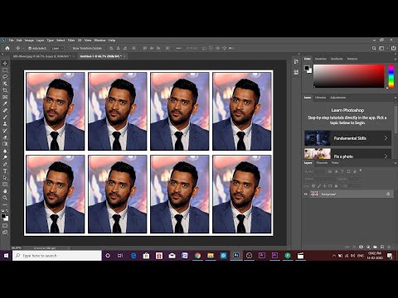The image size is (398, 298).
Task: Toggle layer filter switch in Layers panel
Action: pos(361,171)
